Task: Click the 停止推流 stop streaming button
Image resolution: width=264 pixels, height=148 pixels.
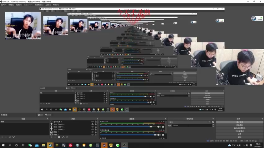Action: (x=240, y=122)
